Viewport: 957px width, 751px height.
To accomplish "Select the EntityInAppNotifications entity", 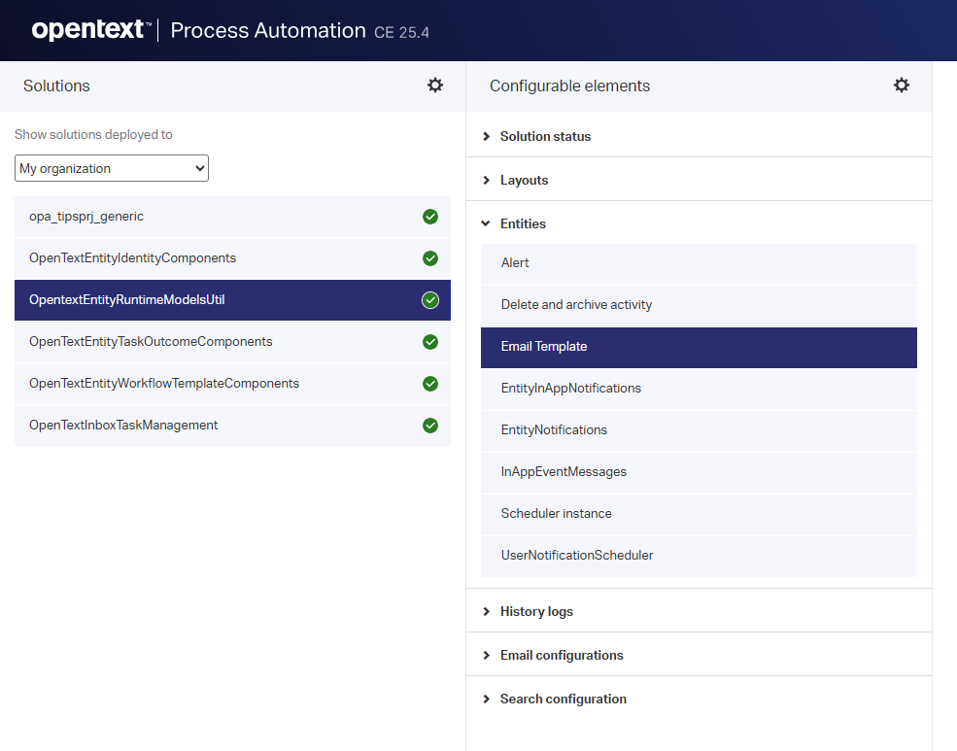I will 571,389.
